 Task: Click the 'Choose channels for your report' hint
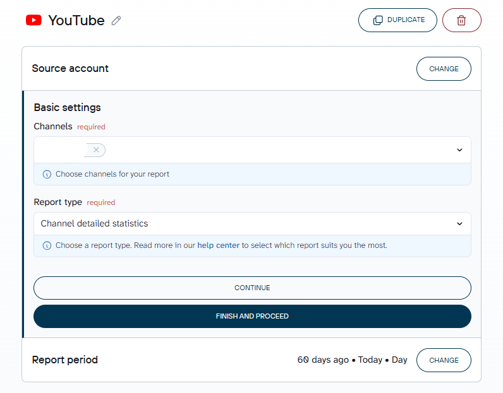112,174
